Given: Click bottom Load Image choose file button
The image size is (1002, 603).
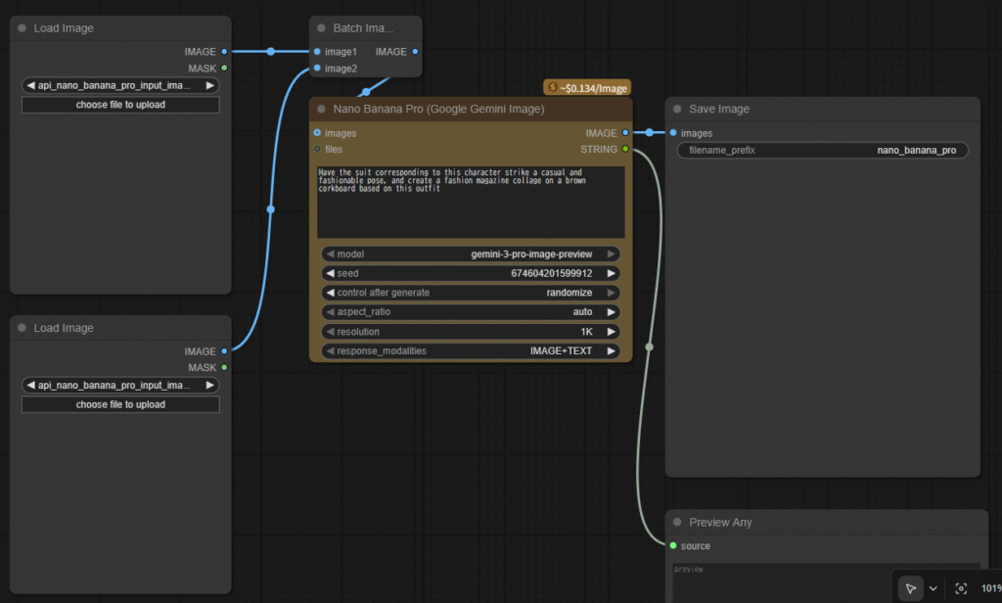Looking at the screenshot, I should [120, 404].
